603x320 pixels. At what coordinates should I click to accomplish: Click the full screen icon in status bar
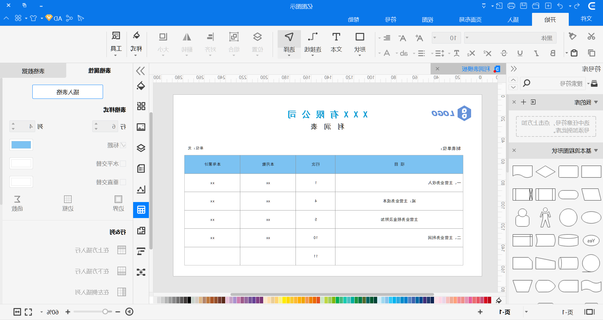(29, 312)
